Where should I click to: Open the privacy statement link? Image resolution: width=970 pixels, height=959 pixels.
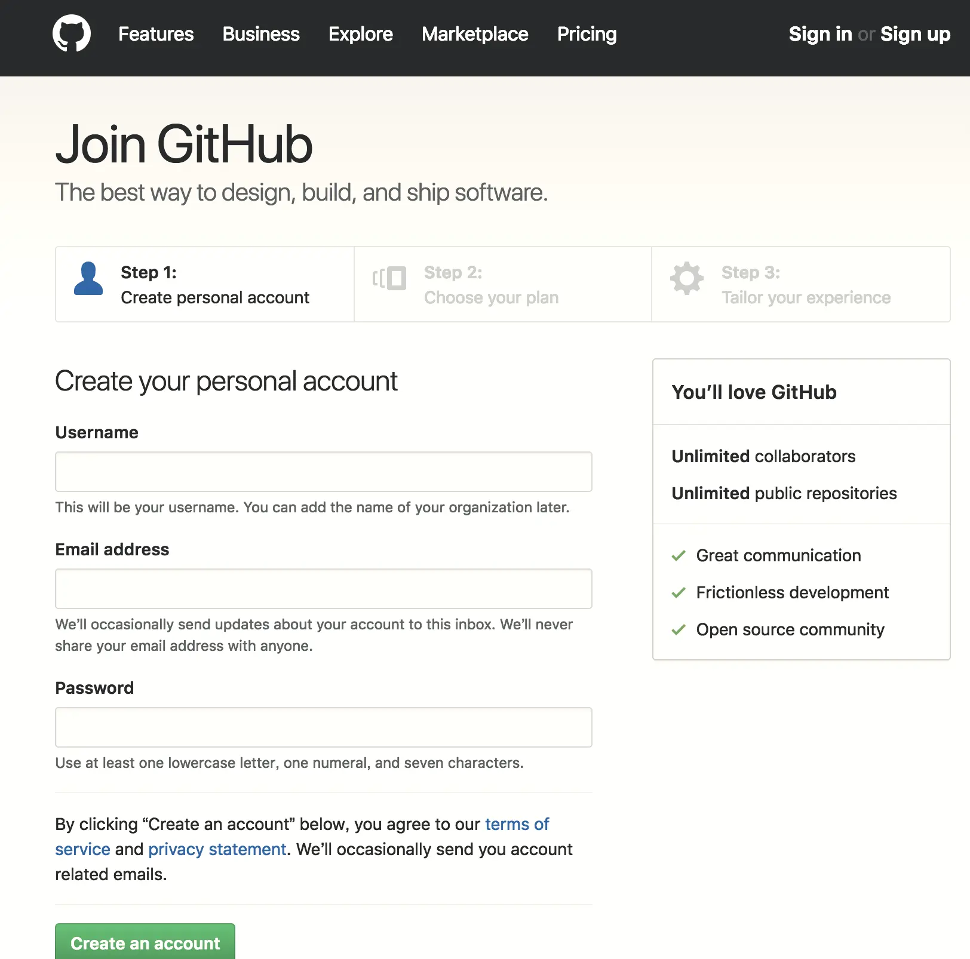(x=217, y=850)
